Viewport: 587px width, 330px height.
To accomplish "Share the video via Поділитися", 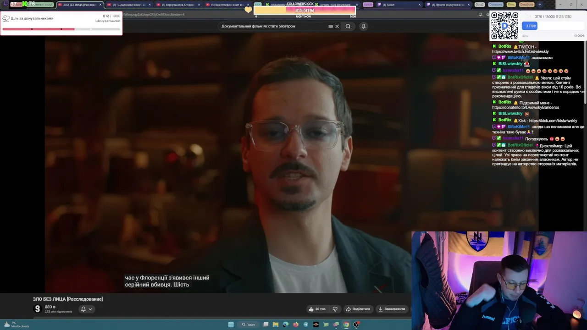I will click(x=358, y=309).
